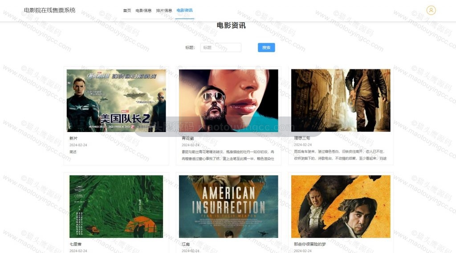The width and height of the screenshot is (456, 253).
Task: Open the 电影信息 menu item
Action: [x=143, y=11]
